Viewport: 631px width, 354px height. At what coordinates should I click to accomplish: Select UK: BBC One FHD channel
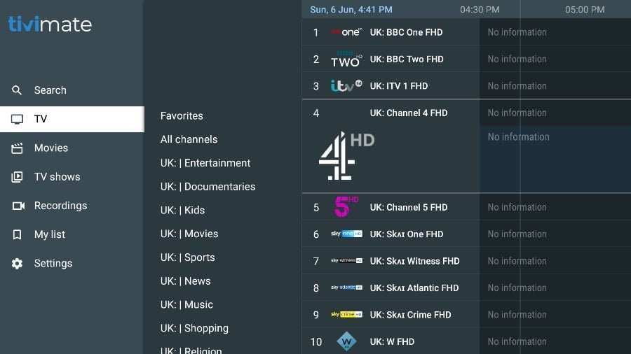pos(406,32)
